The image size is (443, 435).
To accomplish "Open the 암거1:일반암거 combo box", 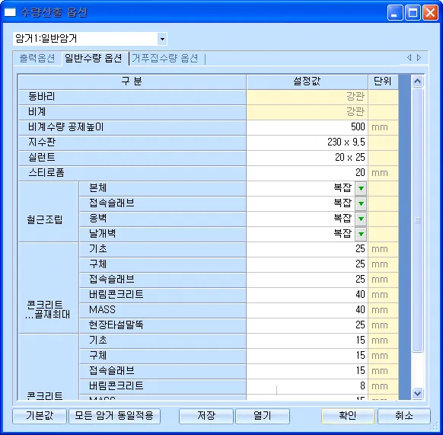I will [90, 38].
